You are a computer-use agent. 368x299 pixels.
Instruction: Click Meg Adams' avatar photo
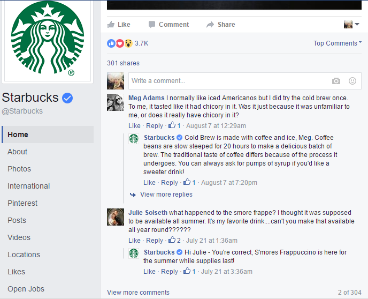coord(116,102)
